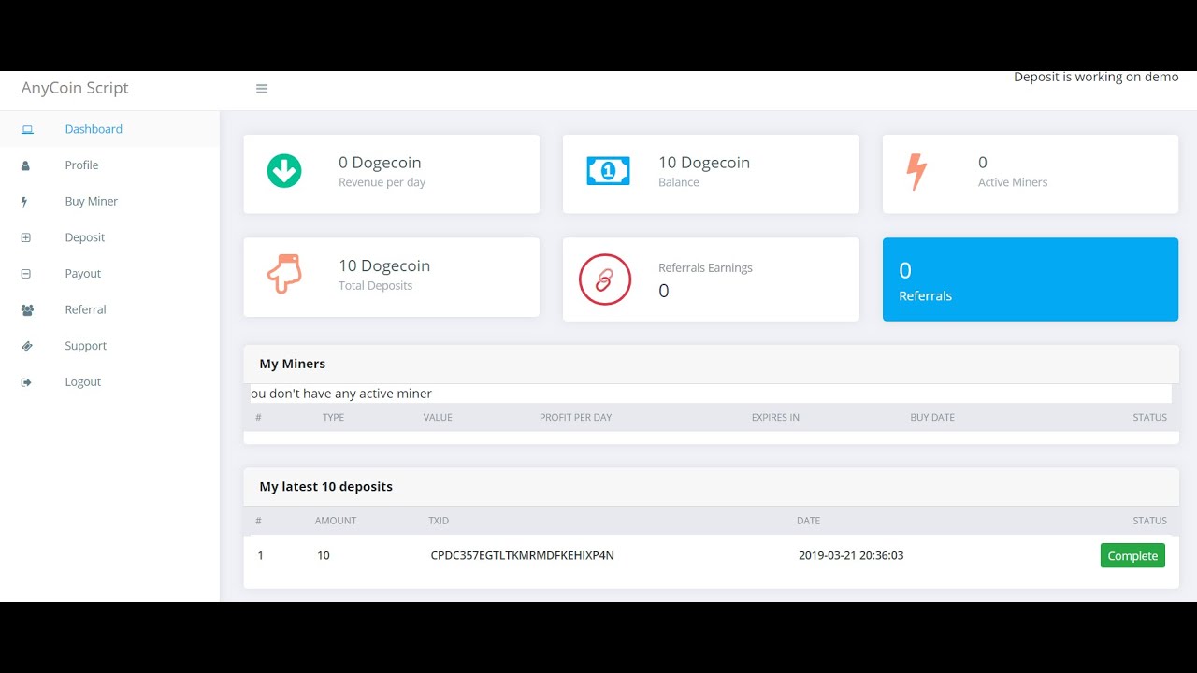
Task: Click the Dashboard laptop icon
Action: [26, 129]
